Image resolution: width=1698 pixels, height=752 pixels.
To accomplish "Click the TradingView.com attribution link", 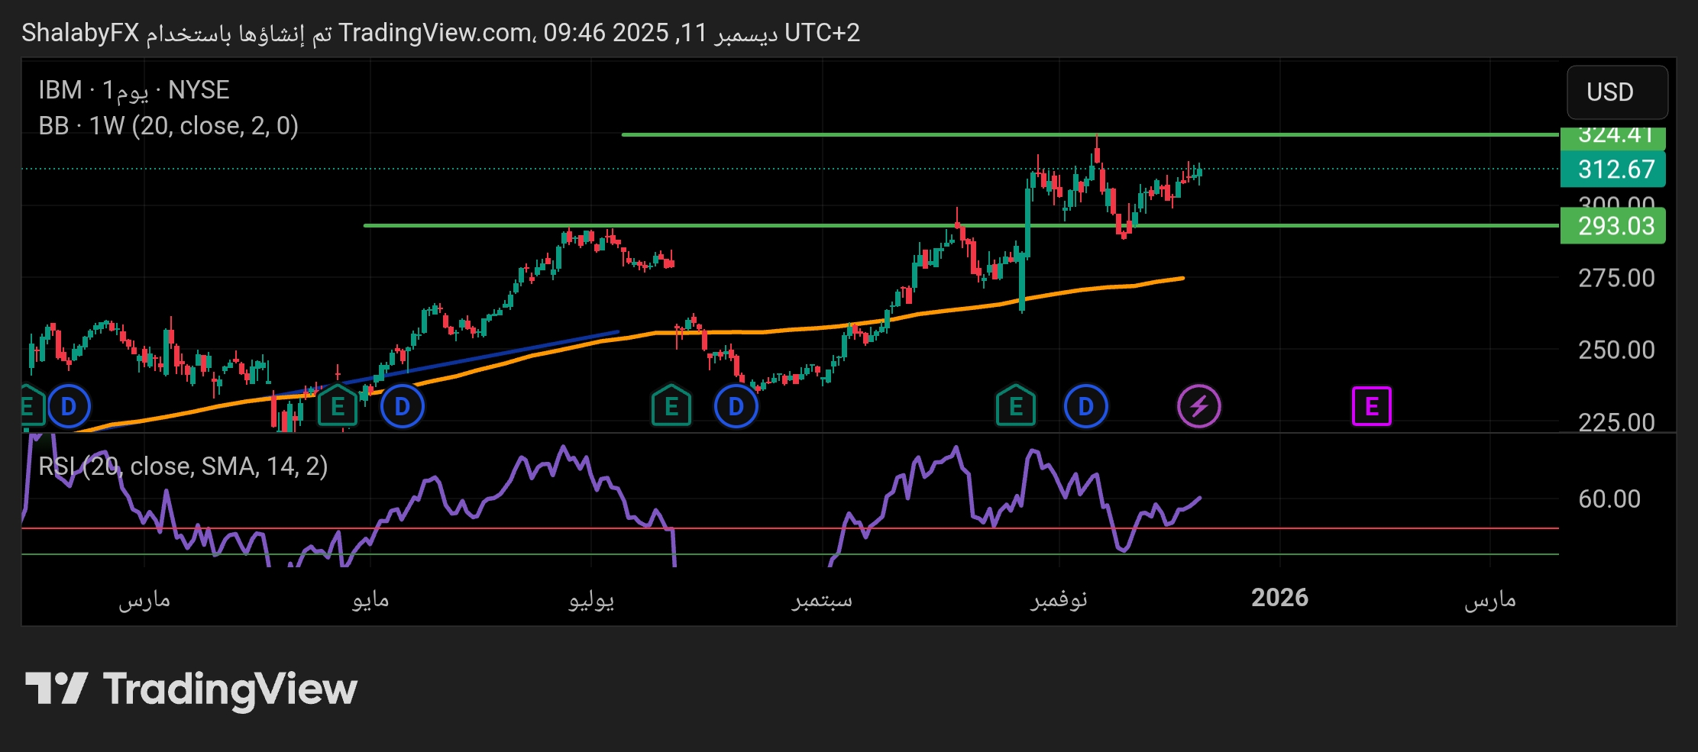I will click(x=439, y=33).
